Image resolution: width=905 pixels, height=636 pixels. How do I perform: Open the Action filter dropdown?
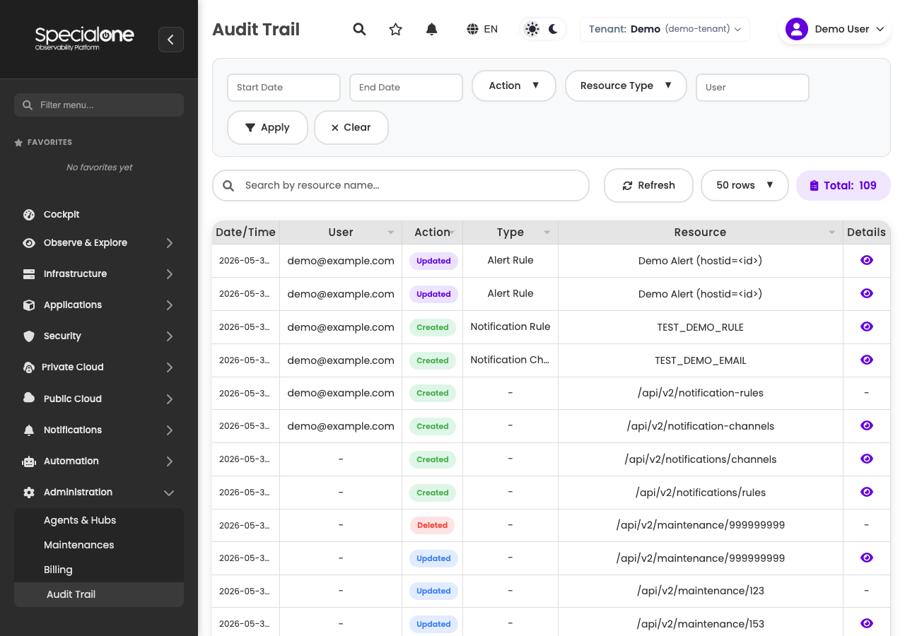click(x=514, y=86)
